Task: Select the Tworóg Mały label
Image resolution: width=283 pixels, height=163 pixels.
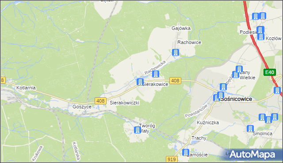Action: [147, 128]
